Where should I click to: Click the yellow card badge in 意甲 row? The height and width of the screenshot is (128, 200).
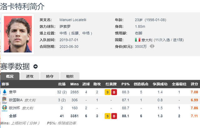tap(107, 92)
